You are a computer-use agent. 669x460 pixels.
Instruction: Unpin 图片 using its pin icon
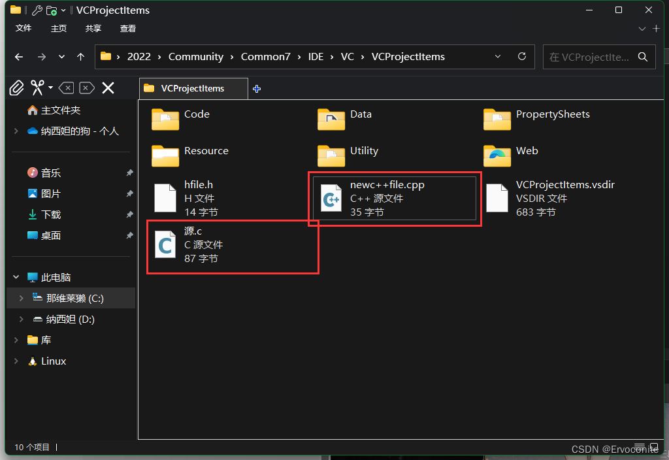[129, 193]
